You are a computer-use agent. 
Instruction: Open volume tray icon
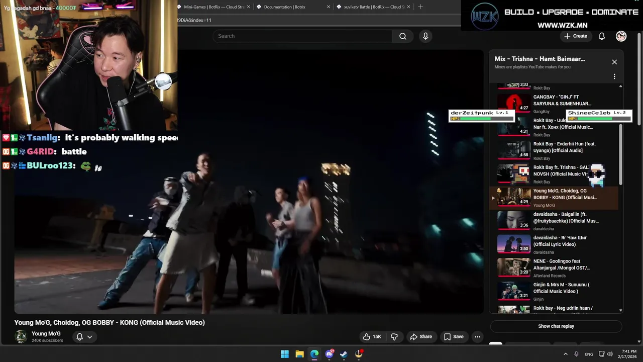coord(610,354)
